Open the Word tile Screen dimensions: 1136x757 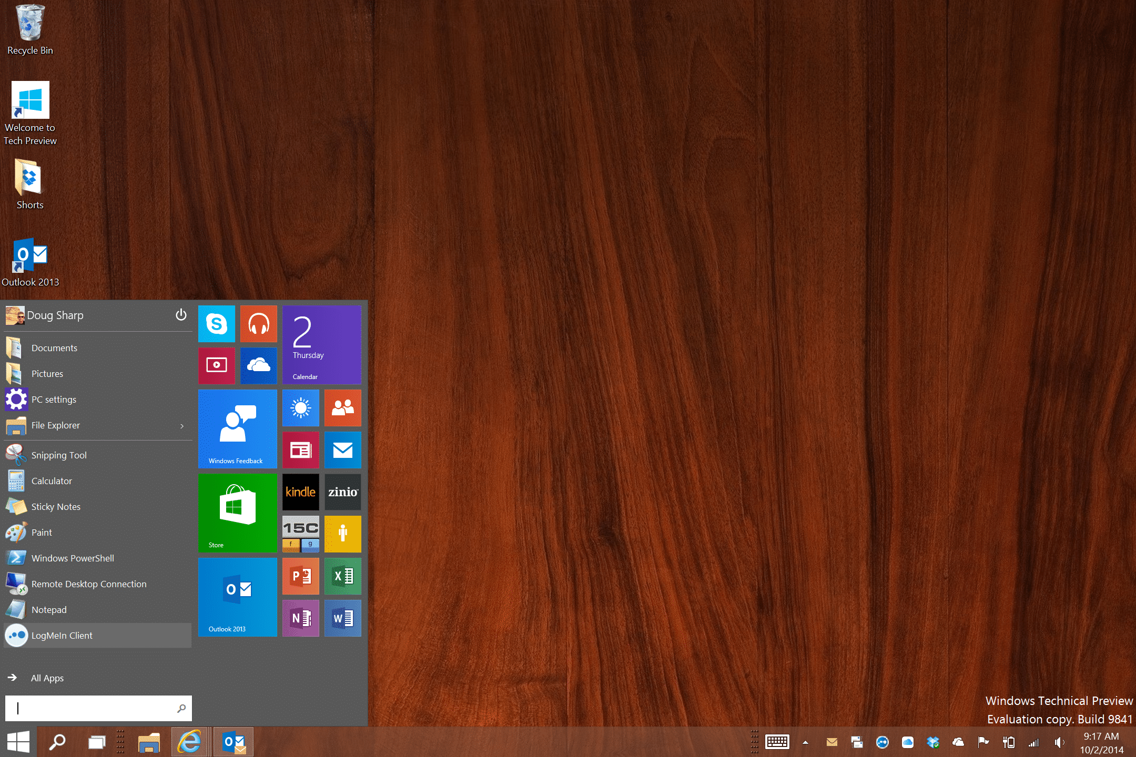(x=343, y=618)
